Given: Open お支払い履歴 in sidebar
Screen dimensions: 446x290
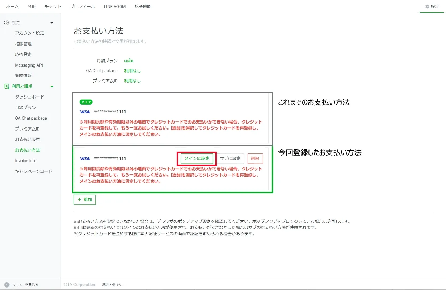Looking at the screenshot, I should (28, 139).
